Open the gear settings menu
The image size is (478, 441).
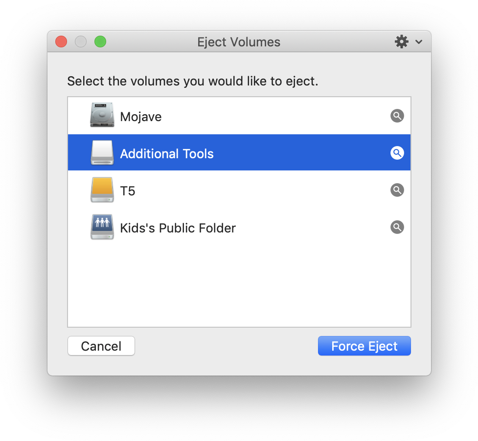point(402,42)
